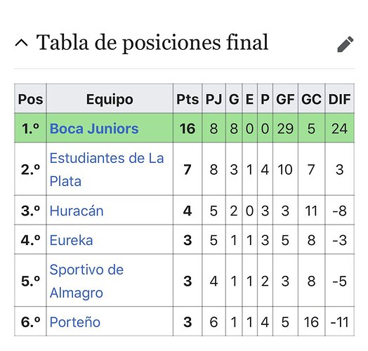Image resolution: width=368 pixels, height=351 pixels.
Task: Collapse the Tabla de posiciones final section
Action: pos(21,43)
